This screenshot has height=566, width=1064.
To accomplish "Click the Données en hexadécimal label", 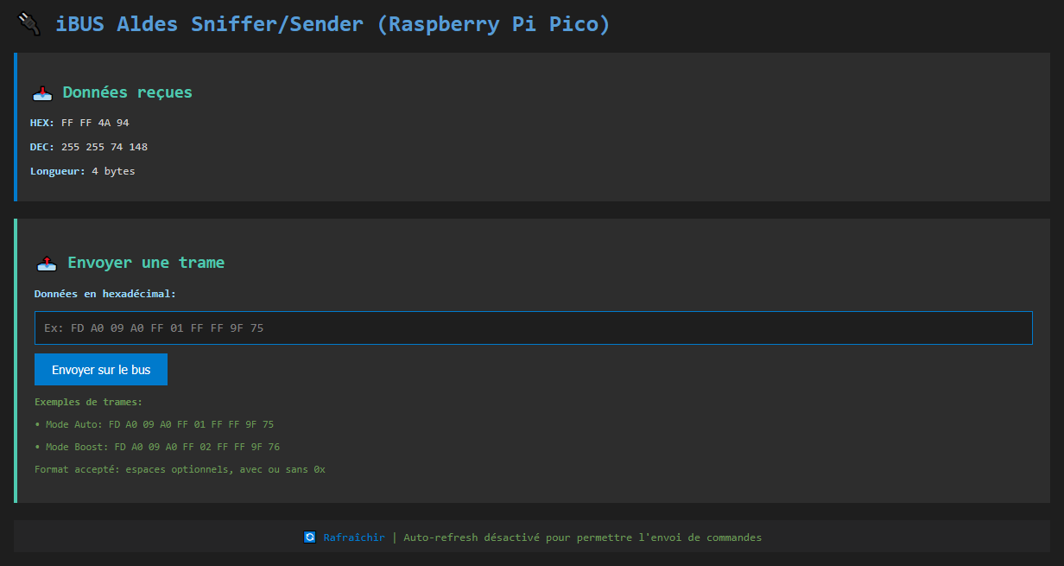I will pyautogui.click(x=105, y=294).
